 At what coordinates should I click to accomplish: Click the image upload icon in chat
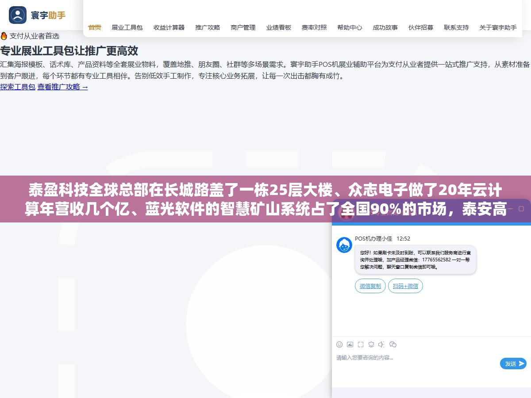pyautogui.click(x=350, y=344)
